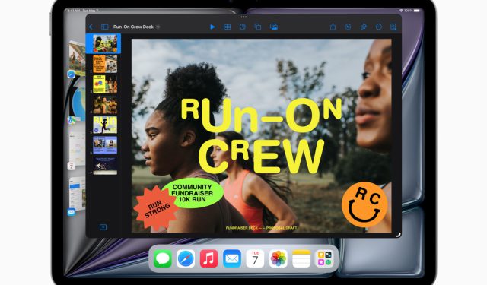Toggle the slide navigator sidebar view
The height and width of the screenshot is (285, 487).
tap(105, 27)
